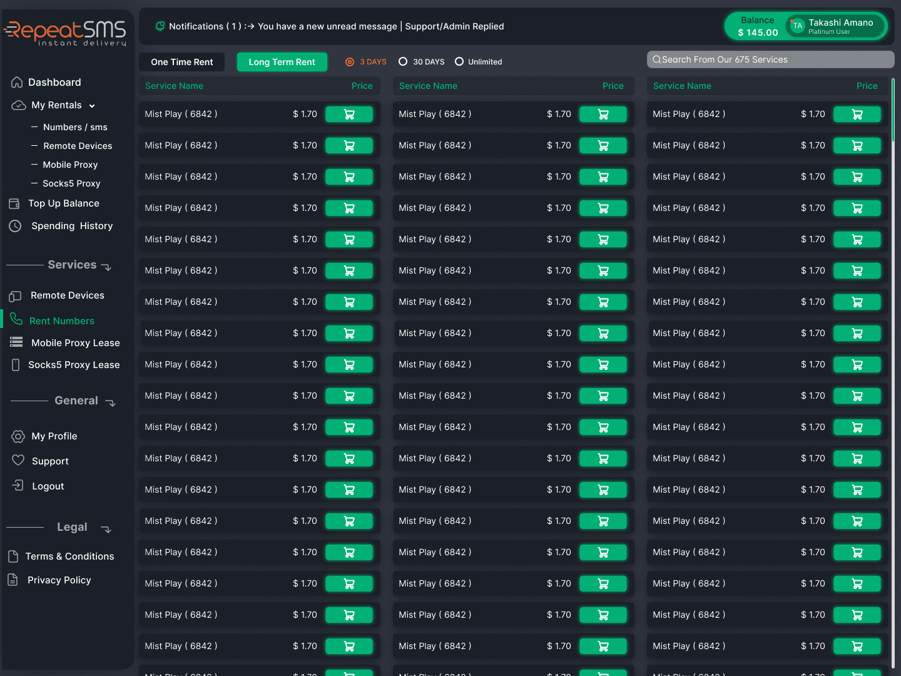Click the cart icon on the first Mist Play row
This screenshot has width=901, height=676.
[x=349, y=114]
